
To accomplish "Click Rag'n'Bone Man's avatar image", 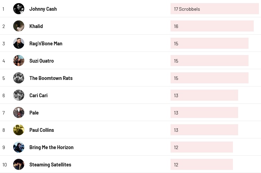I will coord(19,43).
